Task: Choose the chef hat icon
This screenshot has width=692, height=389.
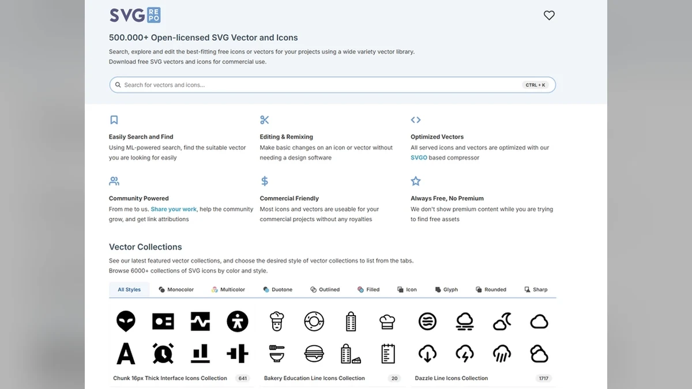Action: 388,321
